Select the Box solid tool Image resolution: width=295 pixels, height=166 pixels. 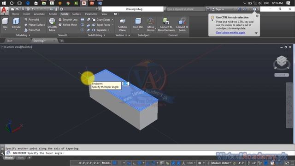pyautogui.click(x=5, y=24)
